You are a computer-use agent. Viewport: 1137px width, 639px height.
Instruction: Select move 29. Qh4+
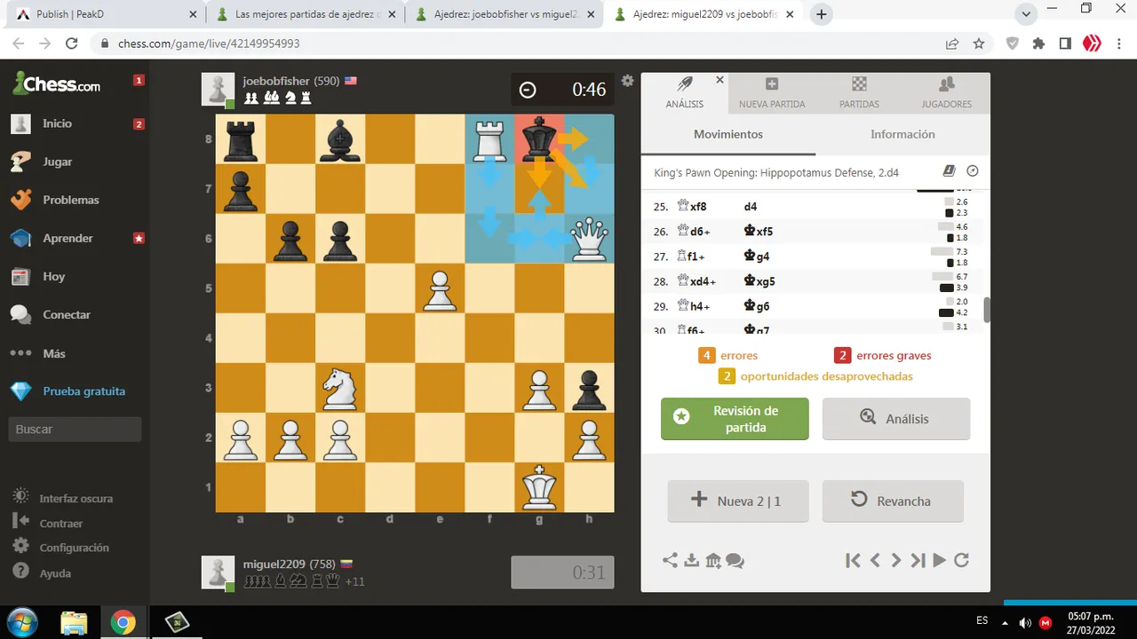tap(694, 306)
